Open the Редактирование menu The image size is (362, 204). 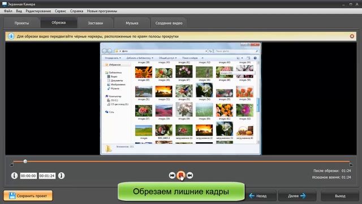coord(38,11)
